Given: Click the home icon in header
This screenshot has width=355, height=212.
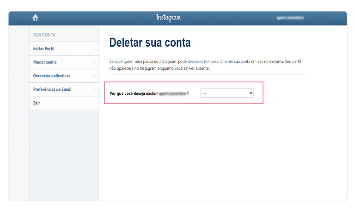Looking at the screenshot, I should [35, 18].
